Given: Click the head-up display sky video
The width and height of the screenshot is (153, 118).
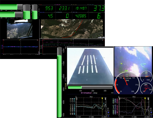Looking at the screenshot, I should [133, 62].
